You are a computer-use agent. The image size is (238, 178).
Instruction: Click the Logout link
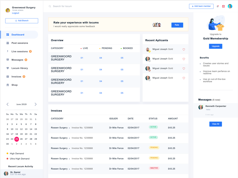pyautogui.click(x=15, y=13)
